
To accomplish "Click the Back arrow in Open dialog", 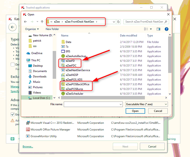I will coord(26,22).
